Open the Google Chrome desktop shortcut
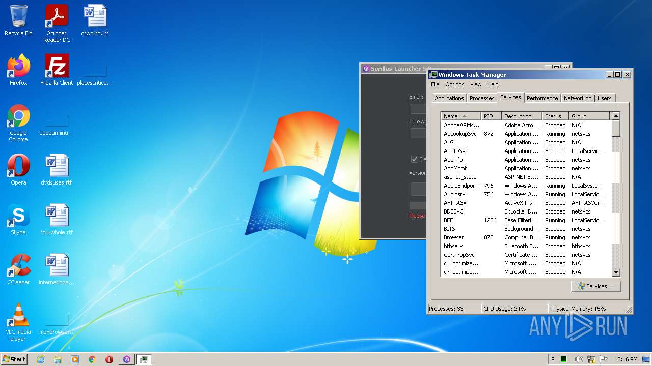Image resolution: width=652 pixels, height=366 pixels. tap(18, 123)
